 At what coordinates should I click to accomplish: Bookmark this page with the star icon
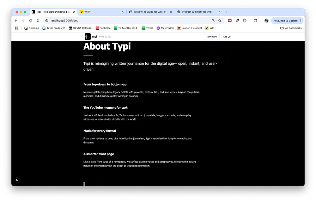pyautogui.click(x=220, y=21)
